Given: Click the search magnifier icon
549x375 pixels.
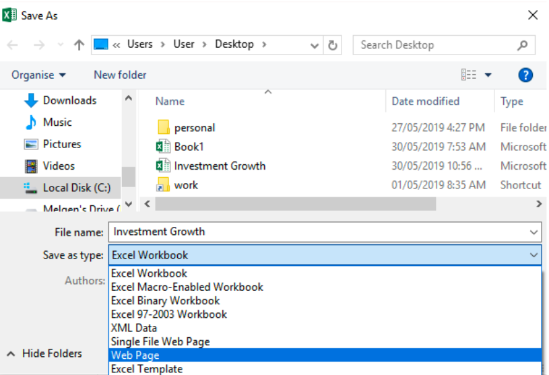Looking at the screenshot, I should point(522,45).
